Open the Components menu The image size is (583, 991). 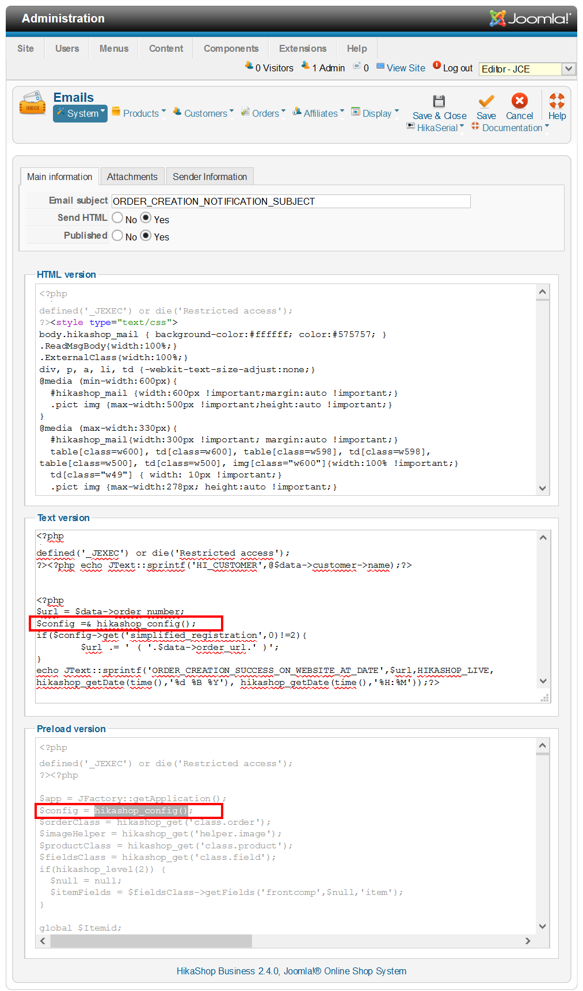pos(231,48)
